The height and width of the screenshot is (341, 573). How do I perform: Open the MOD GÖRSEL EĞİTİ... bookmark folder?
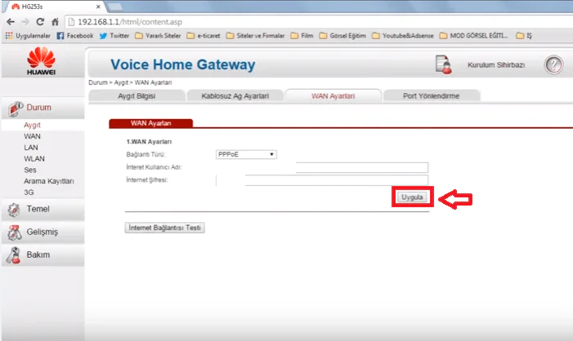tap(474, 36)
